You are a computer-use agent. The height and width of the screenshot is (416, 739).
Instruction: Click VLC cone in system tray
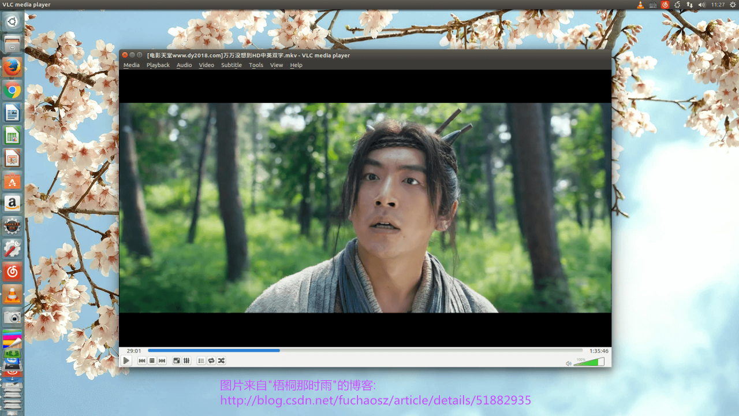(x=640, y=5)
